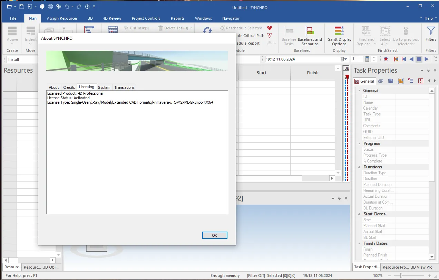Click the Print icon in the quick access toolbar

pyautogui.click(x=50, y=7)
